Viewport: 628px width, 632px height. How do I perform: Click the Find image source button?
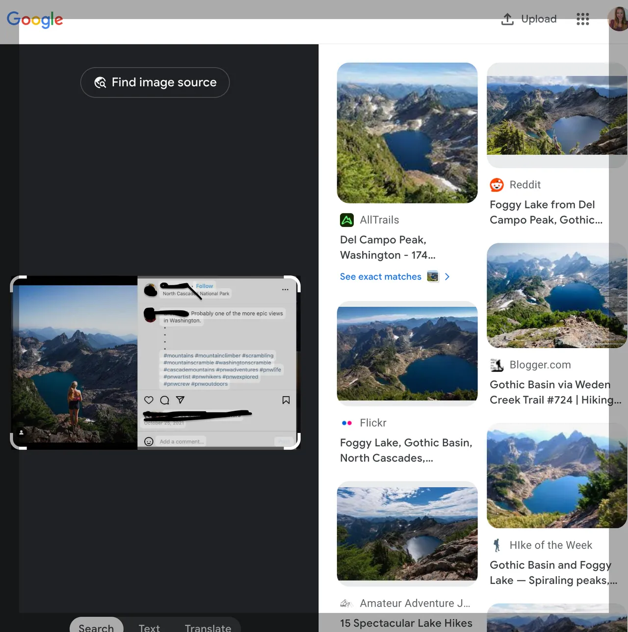click(155, 82)
